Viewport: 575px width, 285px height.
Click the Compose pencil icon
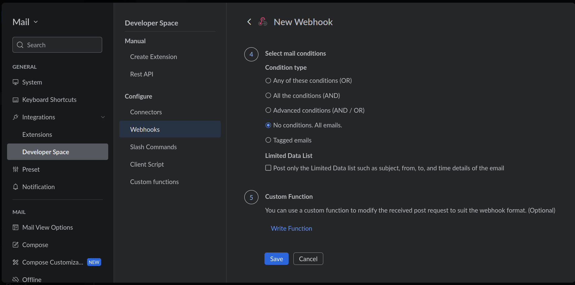coord(15,245)
